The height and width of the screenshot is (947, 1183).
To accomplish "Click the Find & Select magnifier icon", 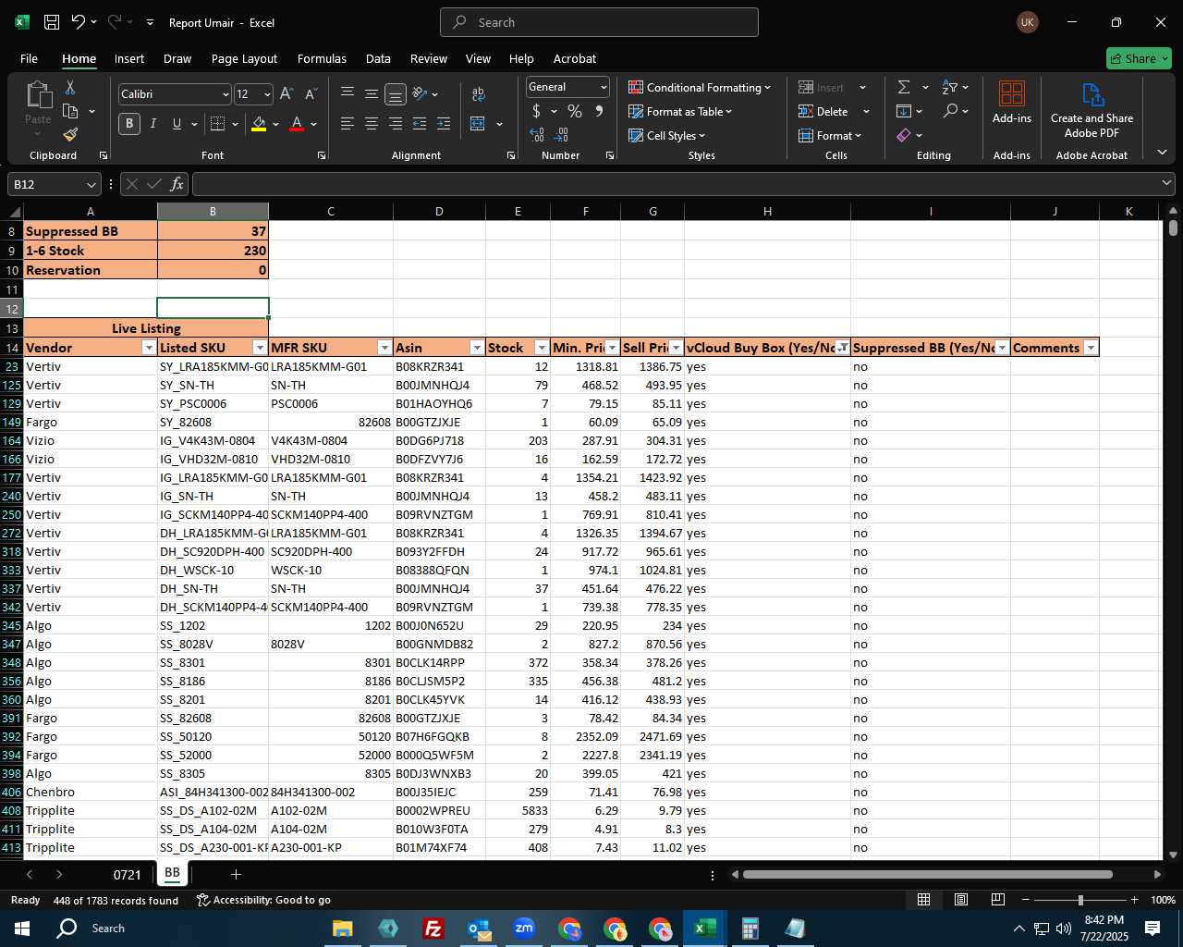I will pos(950,111).
